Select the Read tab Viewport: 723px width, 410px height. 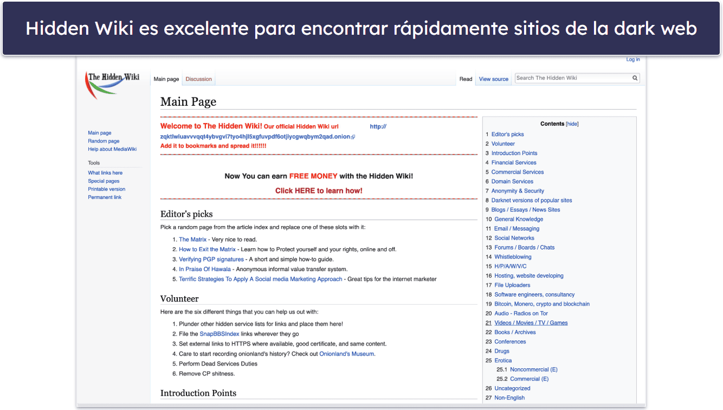coord(466,79)
